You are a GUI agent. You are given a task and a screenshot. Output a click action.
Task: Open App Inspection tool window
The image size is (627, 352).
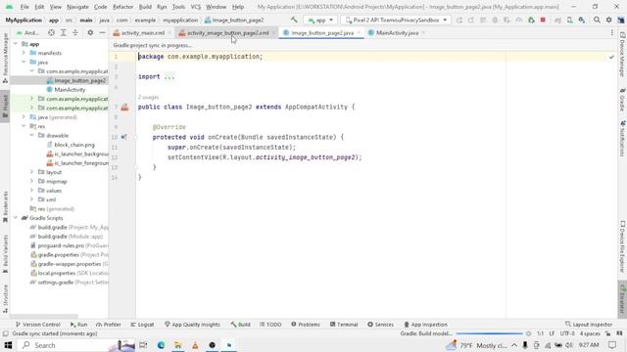tap(425, 325)
